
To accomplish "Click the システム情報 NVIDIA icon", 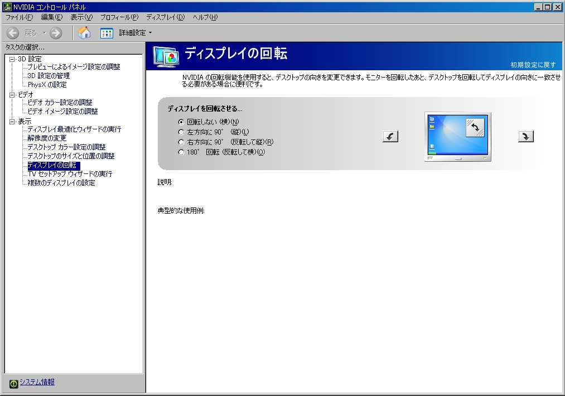I will [x=14, y=383].
